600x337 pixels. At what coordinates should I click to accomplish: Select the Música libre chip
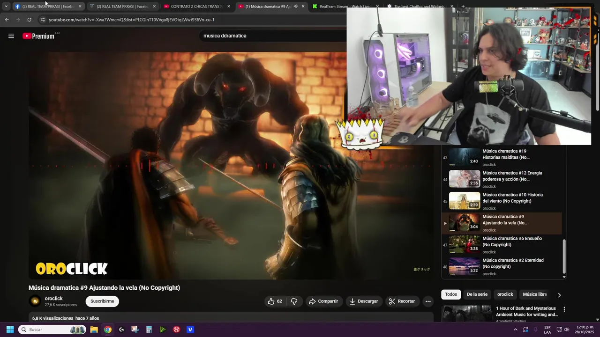(x=535, y=294)
